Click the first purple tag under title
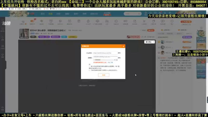208x117 pixels. [44, 37]
